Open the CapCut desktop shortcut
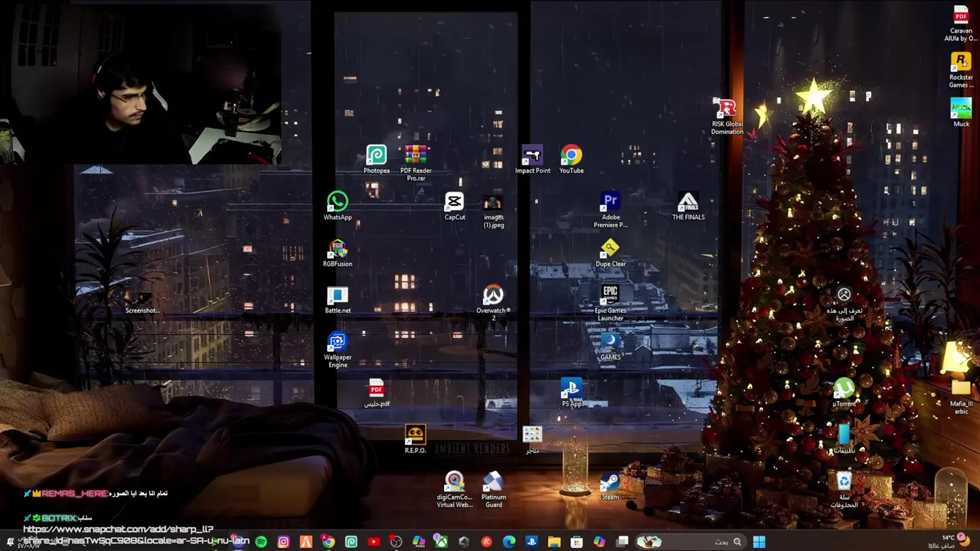 pyautogui.click(x=455, y=206)
